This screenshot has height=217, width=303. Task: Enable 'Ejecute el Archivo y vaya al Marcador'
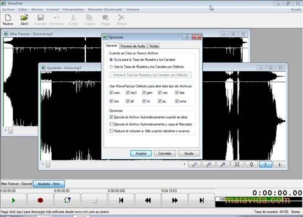111,124
